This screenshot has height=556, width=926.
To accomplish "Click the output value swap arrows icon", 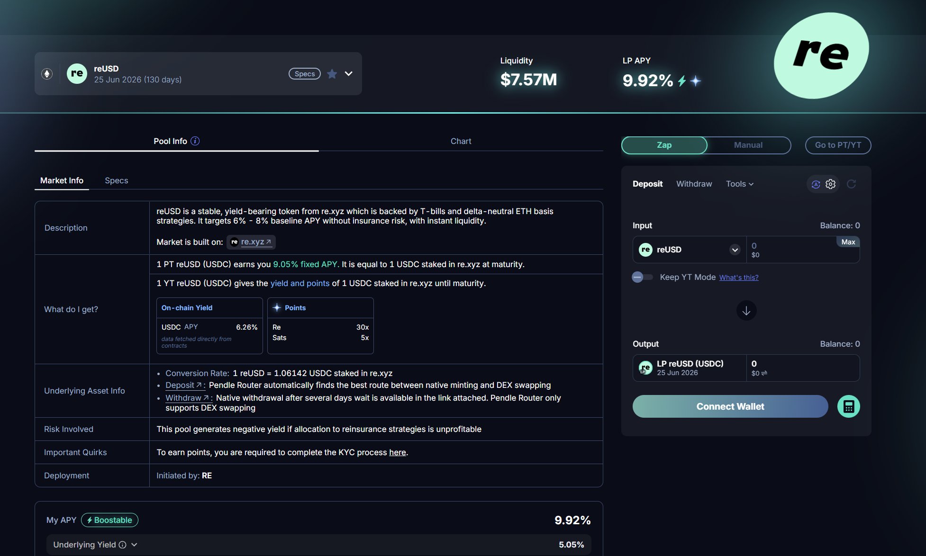I will [x=764, y=373].
